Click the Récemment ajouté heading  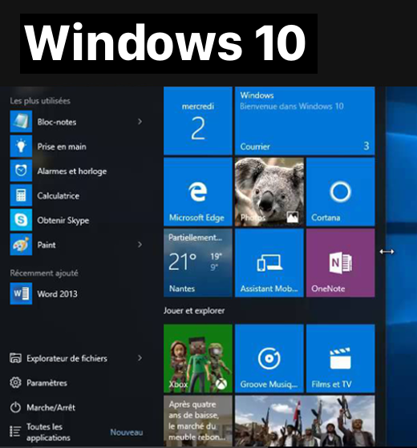point(44,272)
